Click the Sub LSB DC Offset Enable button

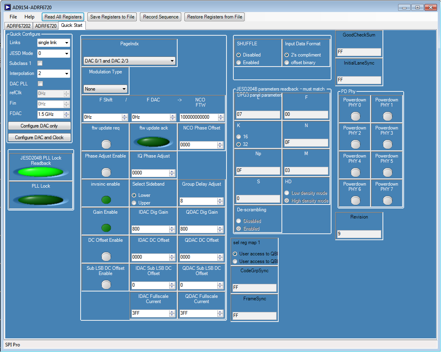click(106, 284)
